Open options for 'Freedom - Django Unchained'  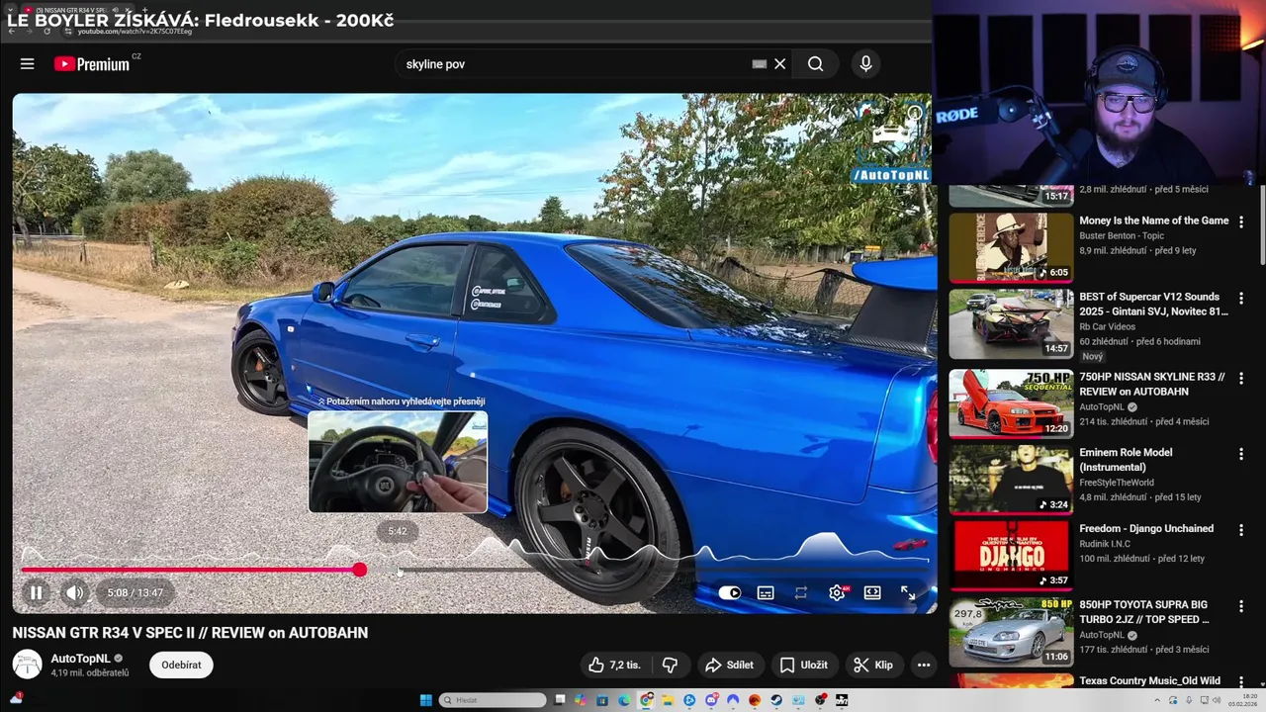tap(1241, 530)
